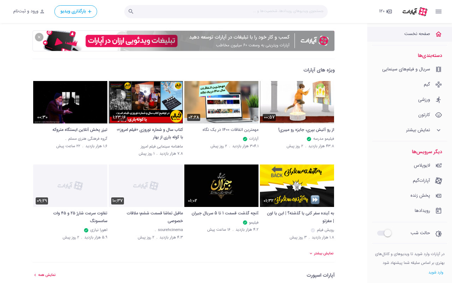
Task: Open the رویش فیلم channel name
Action: [x=325, y=230]
